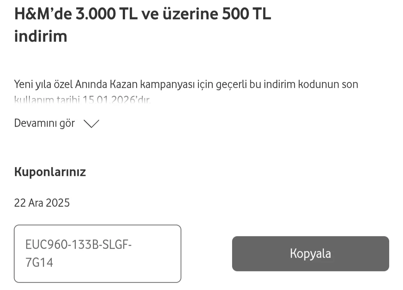Open the full campaign text with 'Devamını gör'
The image size is (403, 290).
click(x=44, y=123)
